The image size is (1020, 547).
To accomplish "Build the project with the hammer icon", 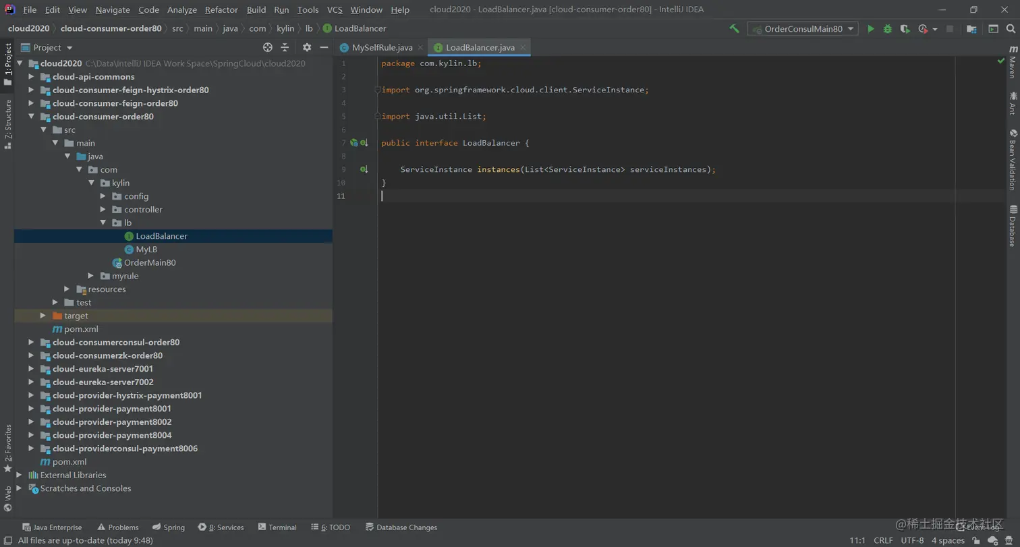I will coord(735,29).
